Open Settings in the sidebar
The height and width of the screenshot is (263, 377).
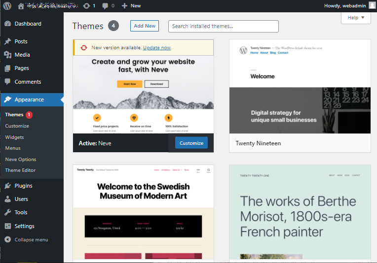[24, 226]
